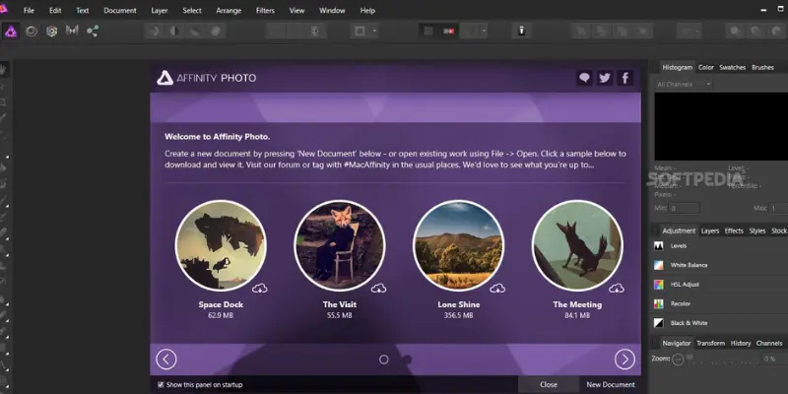
Task: Select the second page indicator dot
Action: (x=407, y=360)
